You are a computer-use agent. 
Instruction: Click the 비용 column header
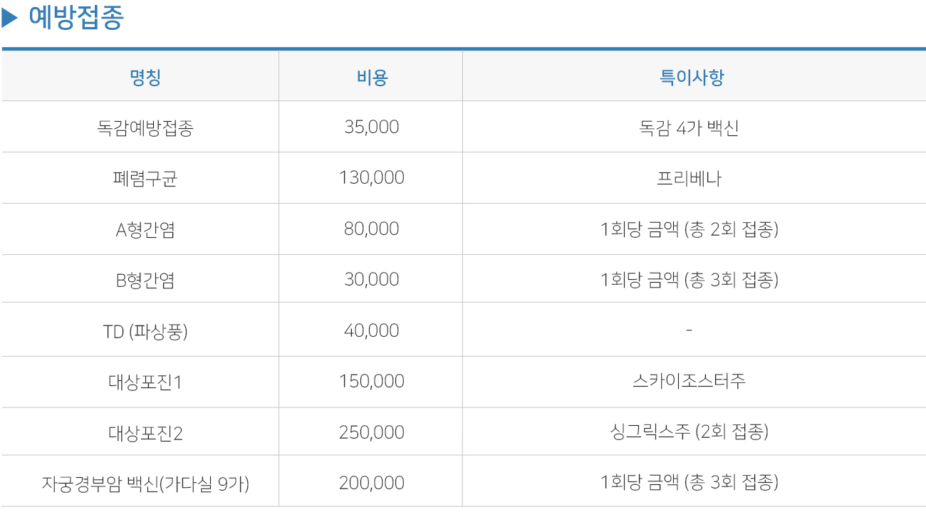click(372, 77)
